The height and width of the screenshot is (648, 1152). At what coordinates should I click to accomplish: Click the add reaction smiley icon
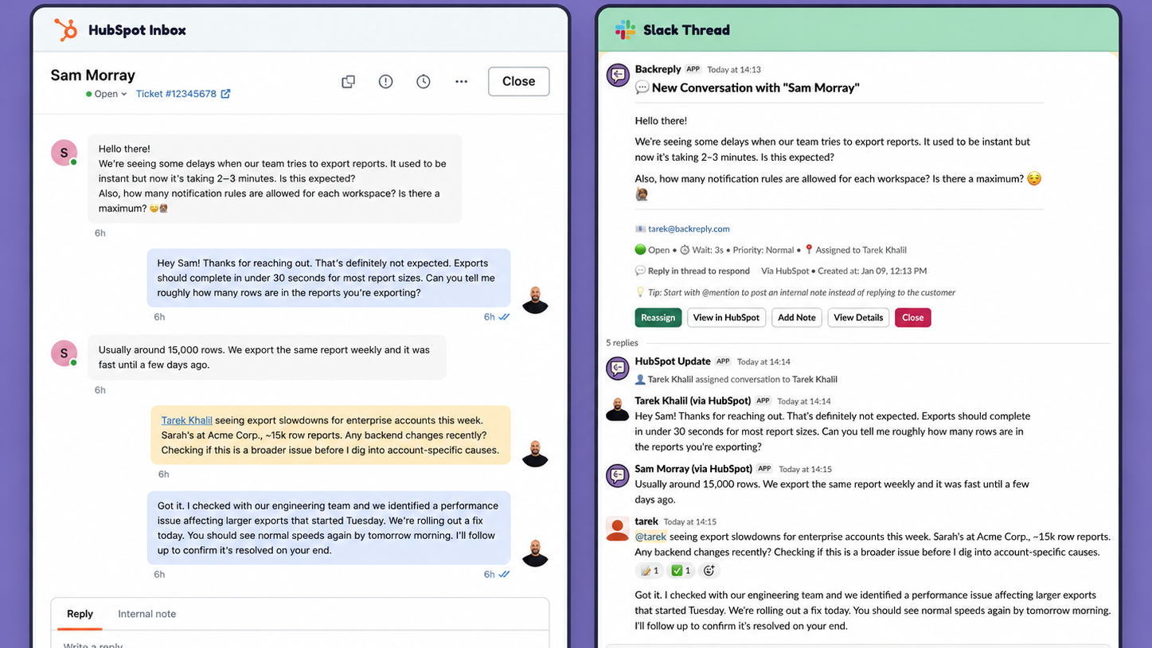(x=709, y=570)
